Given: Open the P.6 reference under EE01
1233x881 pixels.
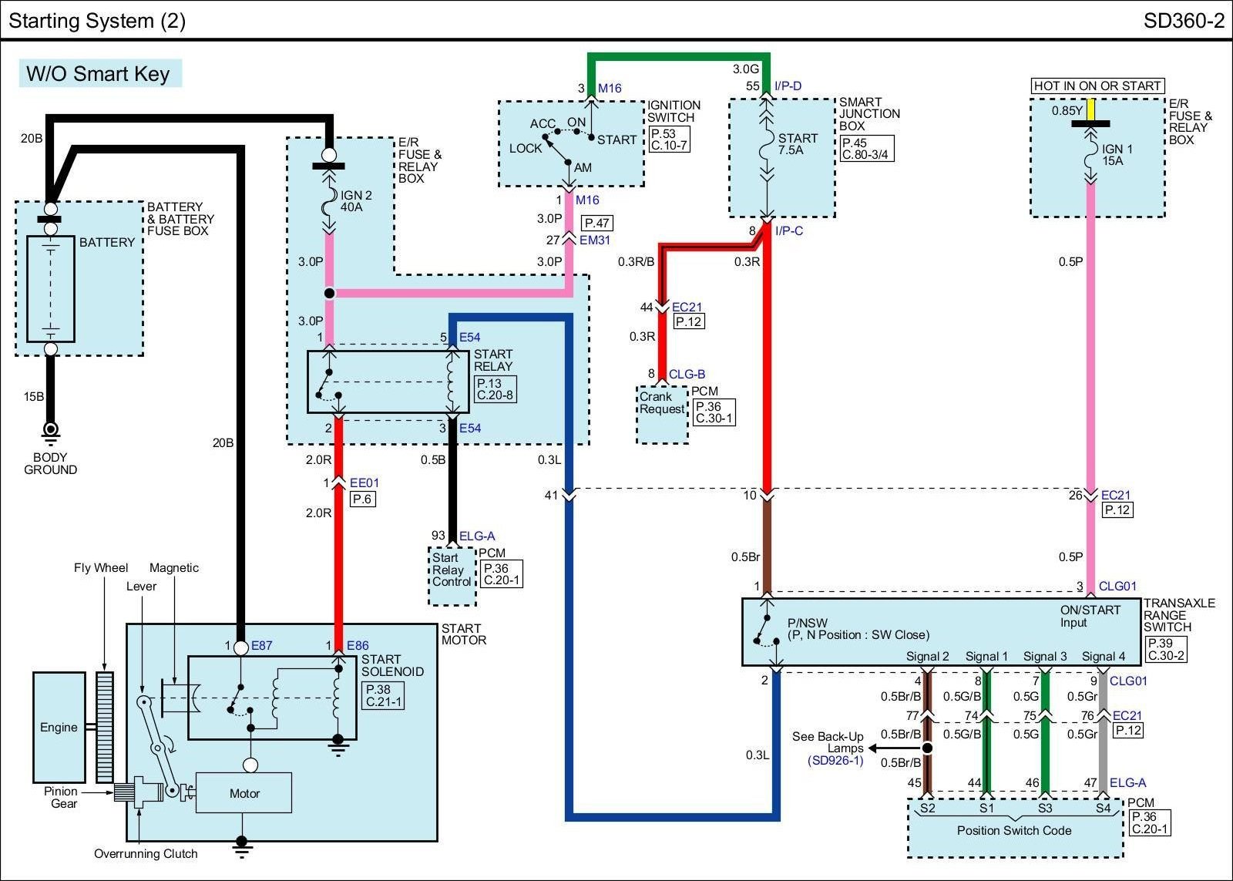Looking at the screenshot, I should pos(362,499).
